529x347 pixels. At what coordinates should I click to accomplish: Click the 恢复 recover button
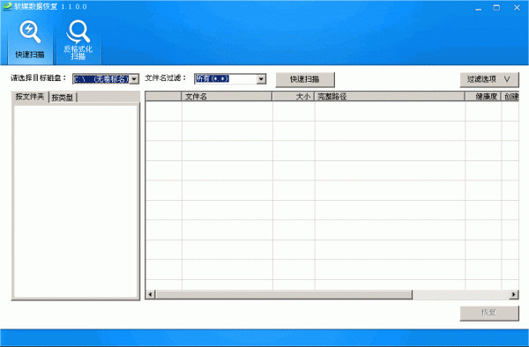tap(488, 313)
